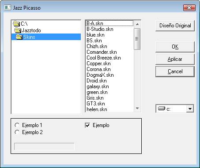
Task: Click the Skins open folder icon
Action: point(19,37)
